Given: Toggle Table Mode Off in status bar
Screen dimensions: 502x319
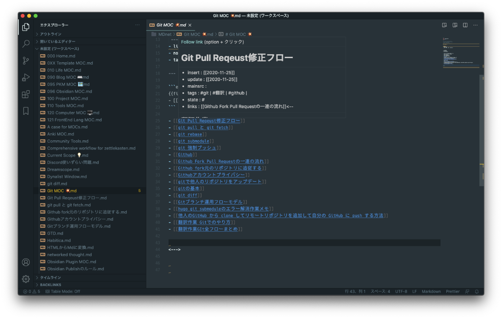Looking at the screenshot, I should pyautogui.click(x=63, y=291).
